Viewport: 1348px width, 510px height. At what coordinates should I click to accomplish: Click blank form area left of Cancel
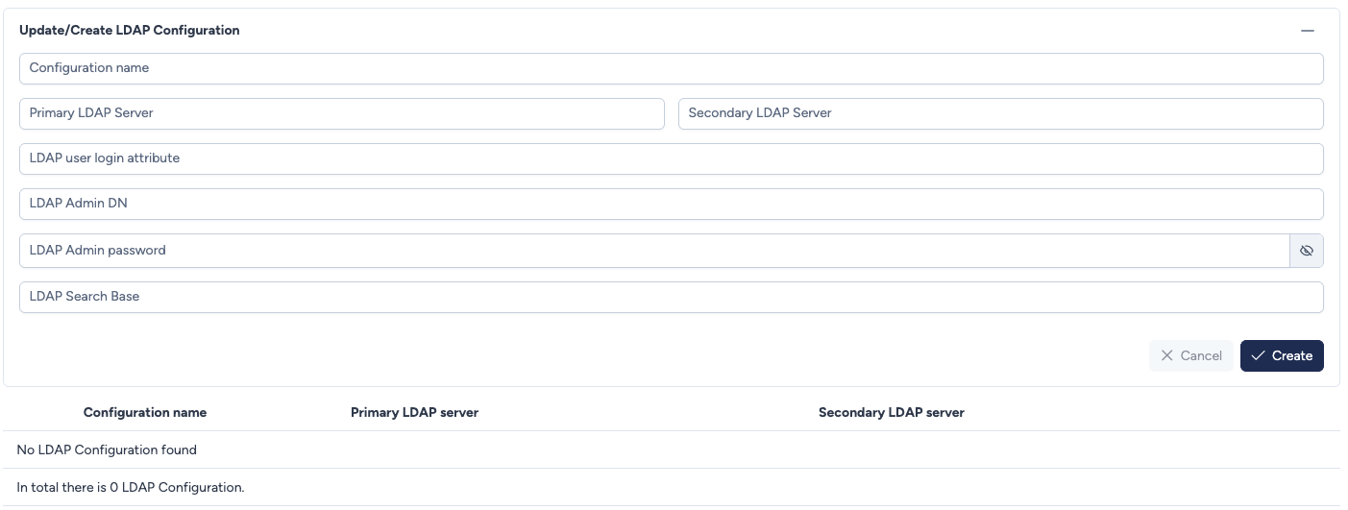pos(576,355)
